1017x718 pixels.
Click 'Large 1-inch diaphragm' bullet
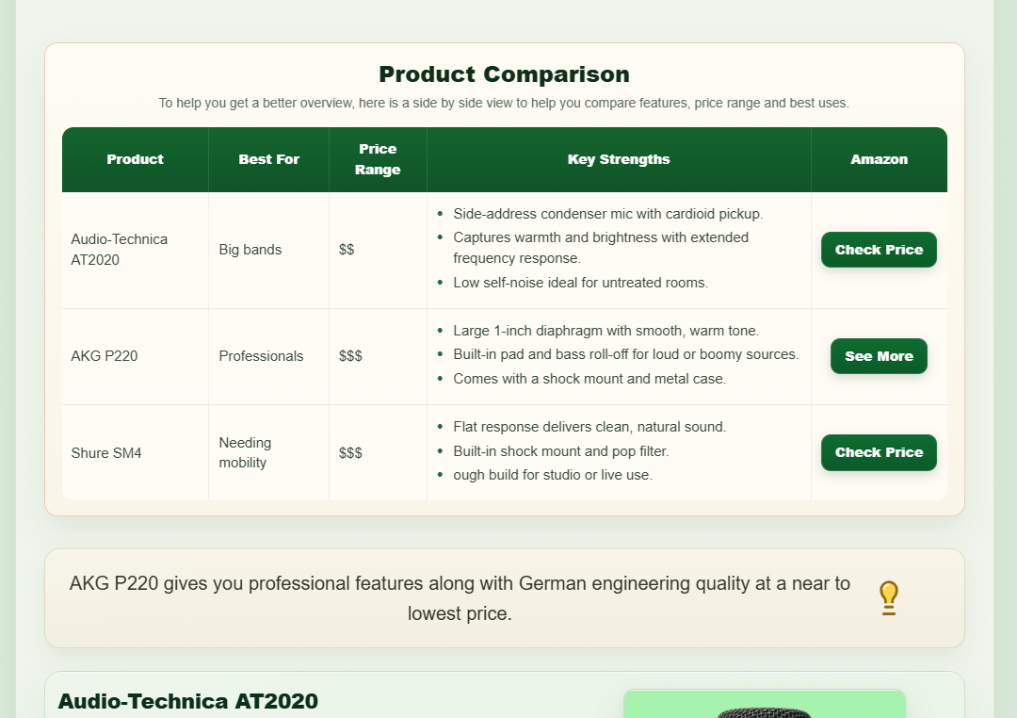[605, 331]
